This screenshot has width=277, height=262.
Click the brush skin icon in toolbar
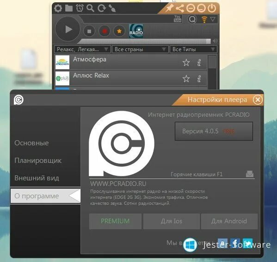(112, 8)
